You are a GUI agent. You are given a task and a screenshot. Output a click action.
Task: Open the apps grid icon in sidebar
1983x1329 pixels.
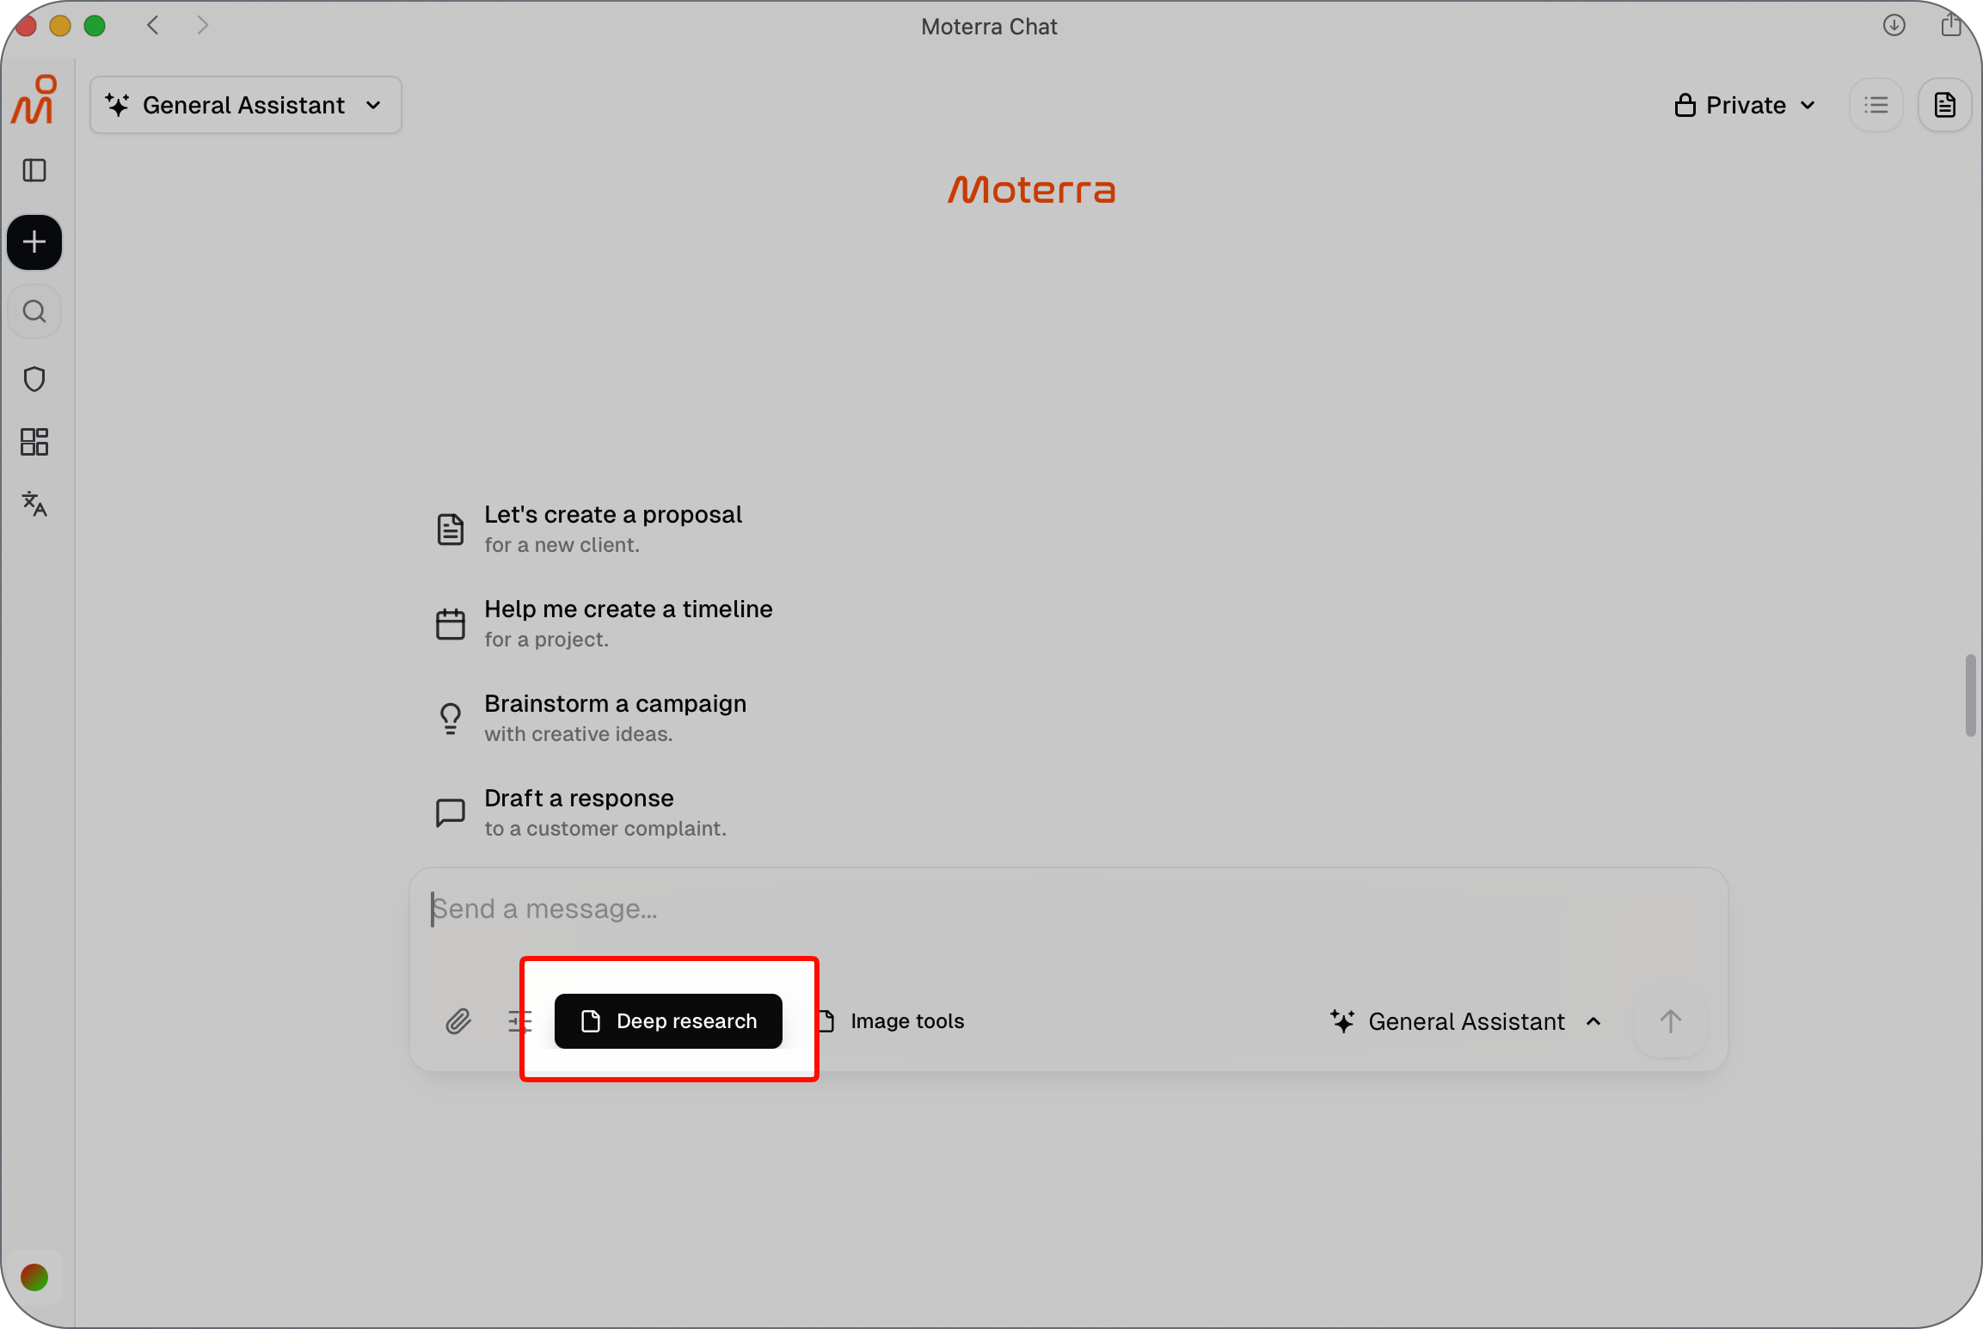(34, 442)
